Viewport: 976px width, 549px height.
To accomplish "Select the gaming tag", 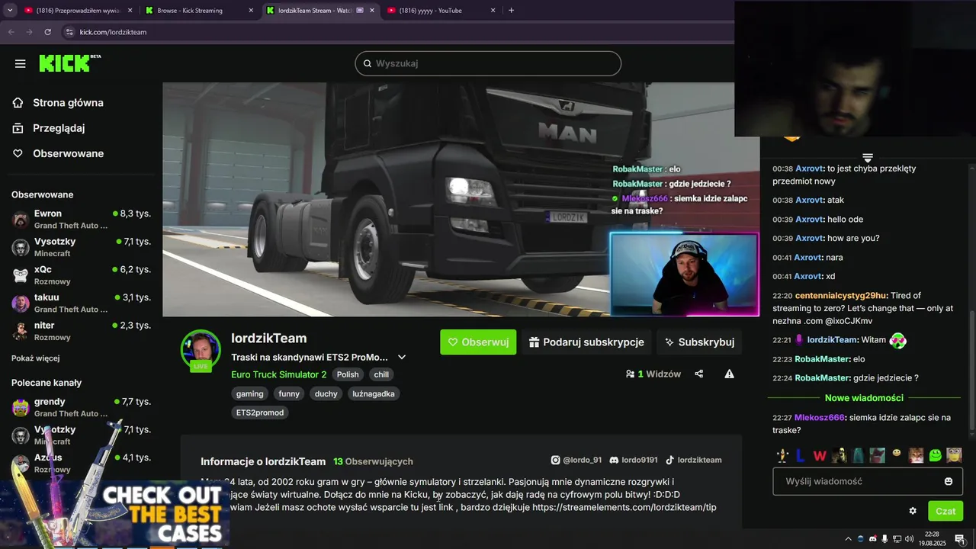I will 249,393.
